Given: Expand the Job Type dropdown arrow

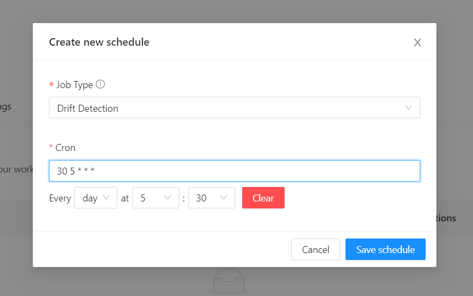Looking at the screenshot, I should click(408, 108).
